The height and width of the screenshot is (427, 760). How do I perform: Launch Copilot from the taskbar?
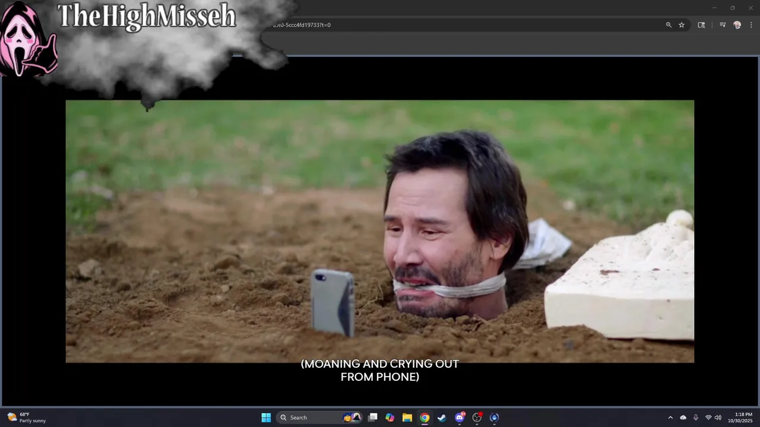coord(389,418)
